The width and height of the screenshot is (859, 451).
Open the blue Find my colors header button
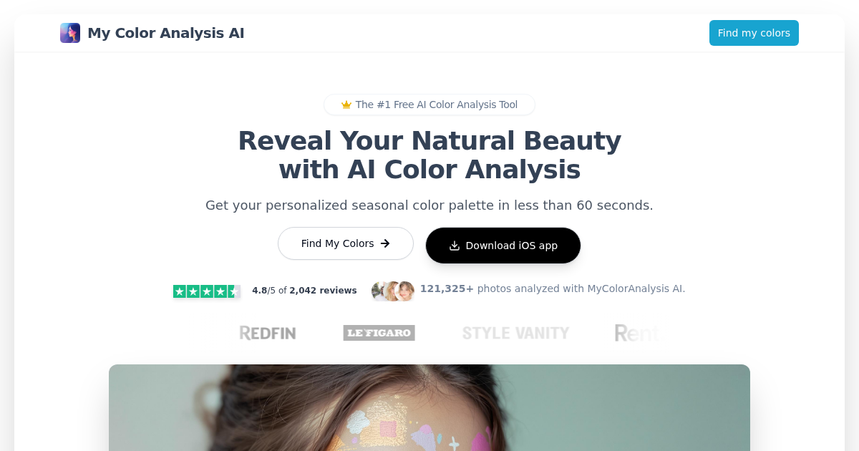click(754, 33)
